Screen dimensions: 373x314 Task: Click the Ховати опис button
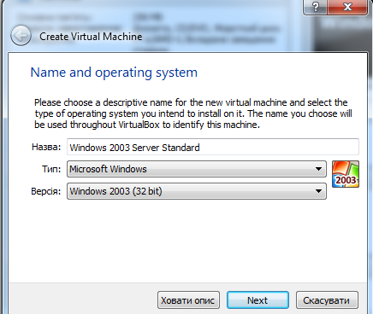pyautogui.click(x=188, y=300)
